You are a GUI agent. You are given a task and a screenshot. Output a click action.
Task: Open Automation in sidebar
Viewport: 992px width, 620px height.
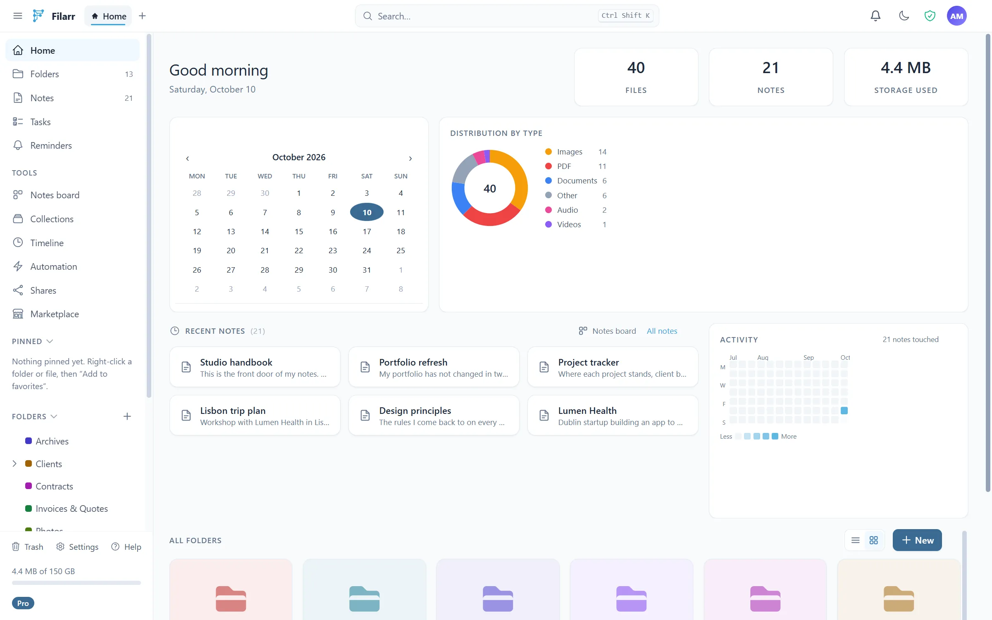tap(73, 266)
